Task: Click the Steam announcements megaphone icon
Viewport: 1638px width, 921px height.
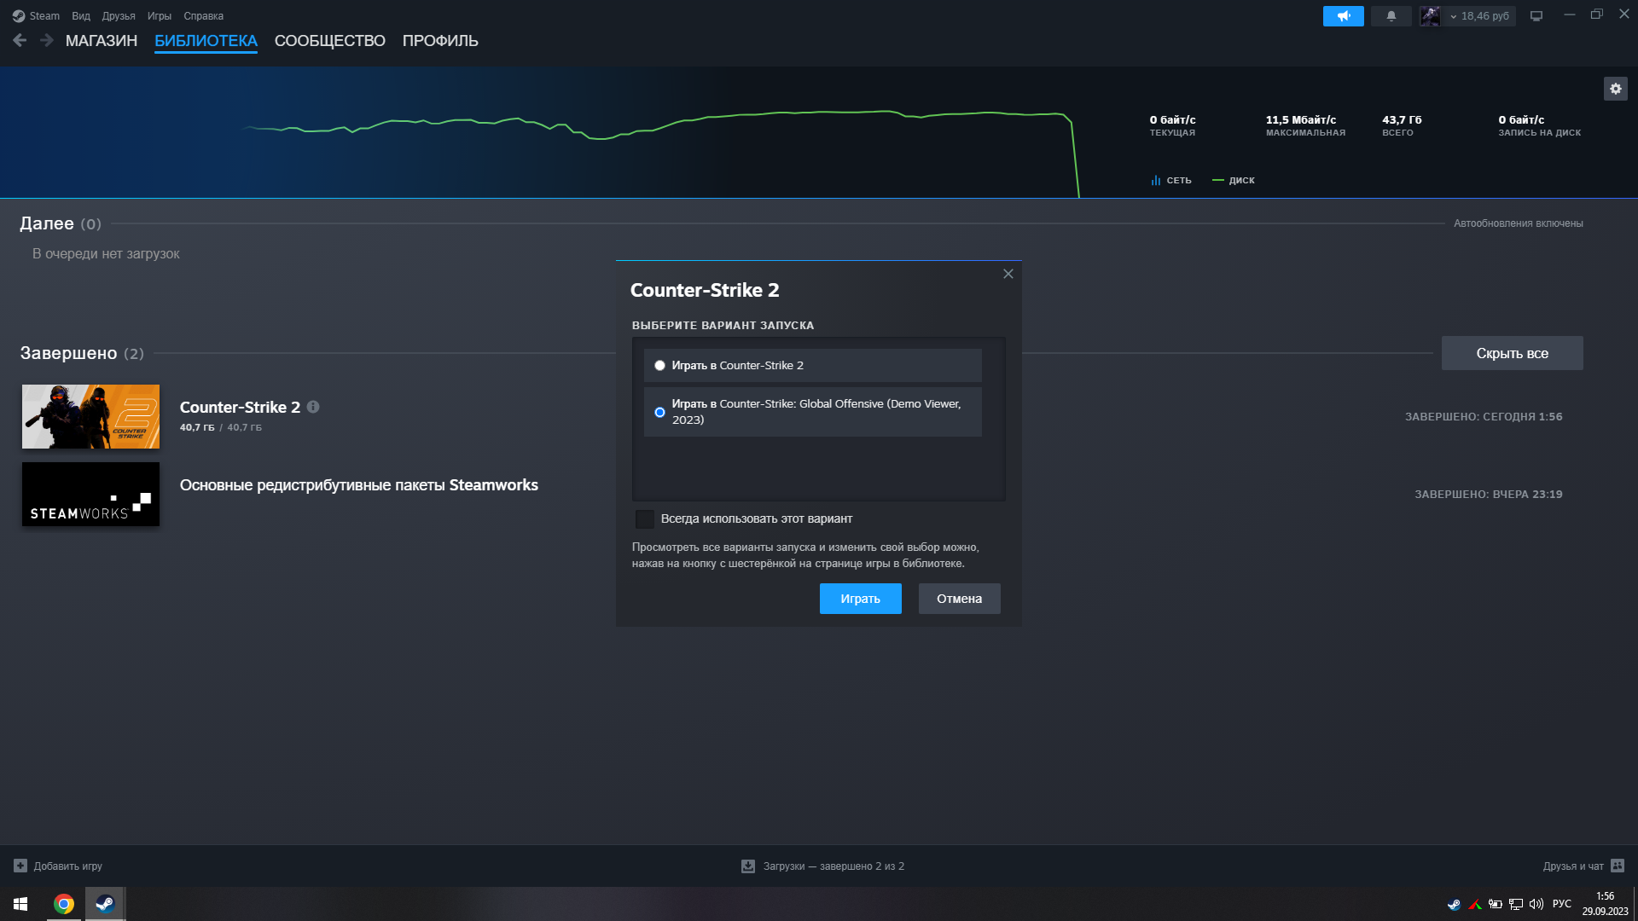Action: (1344, 14)
